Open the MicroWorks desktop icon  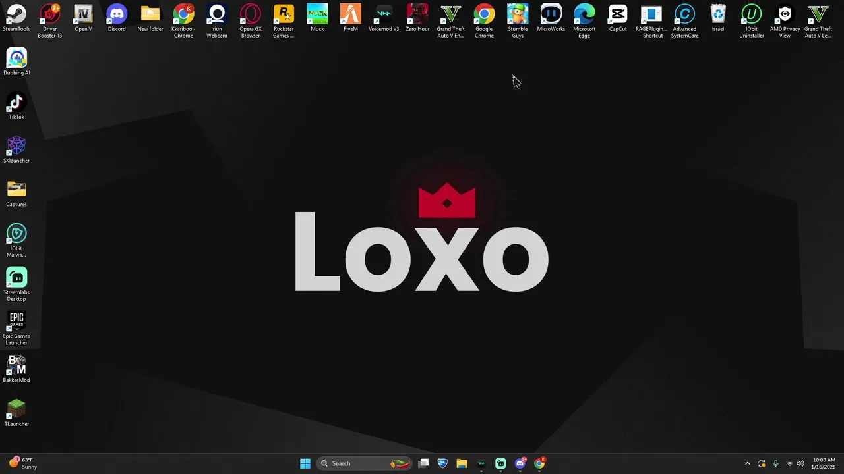point(551,18)
